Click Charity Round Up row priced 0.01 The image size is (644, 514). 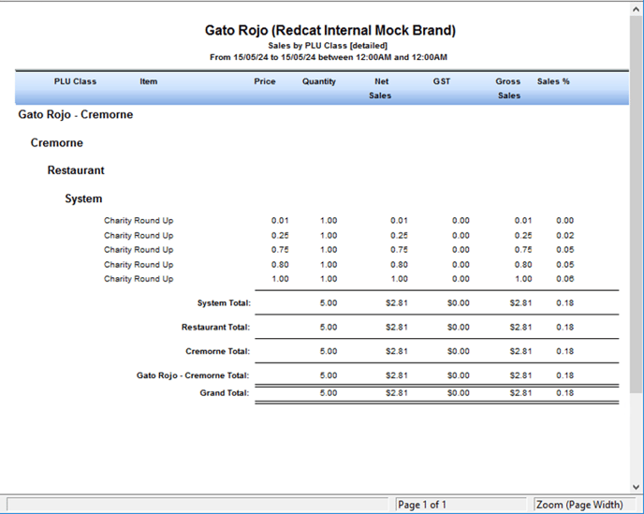click(339, 221)
